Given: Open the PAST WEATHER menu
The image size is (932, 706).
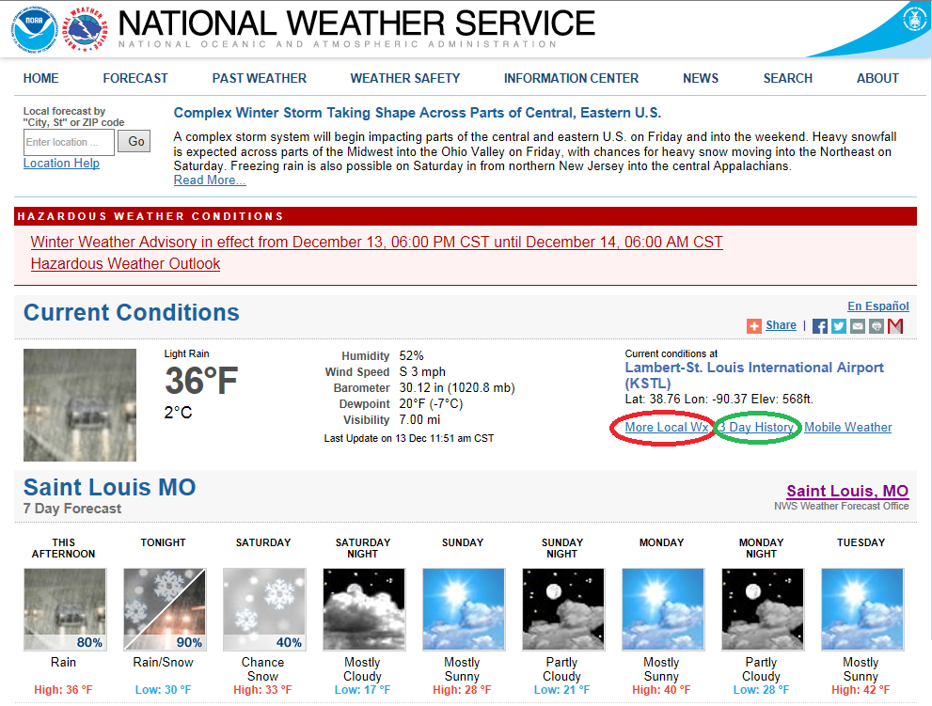Looking at the screenshot, I should pyautogui.click(x=260, y=78).
